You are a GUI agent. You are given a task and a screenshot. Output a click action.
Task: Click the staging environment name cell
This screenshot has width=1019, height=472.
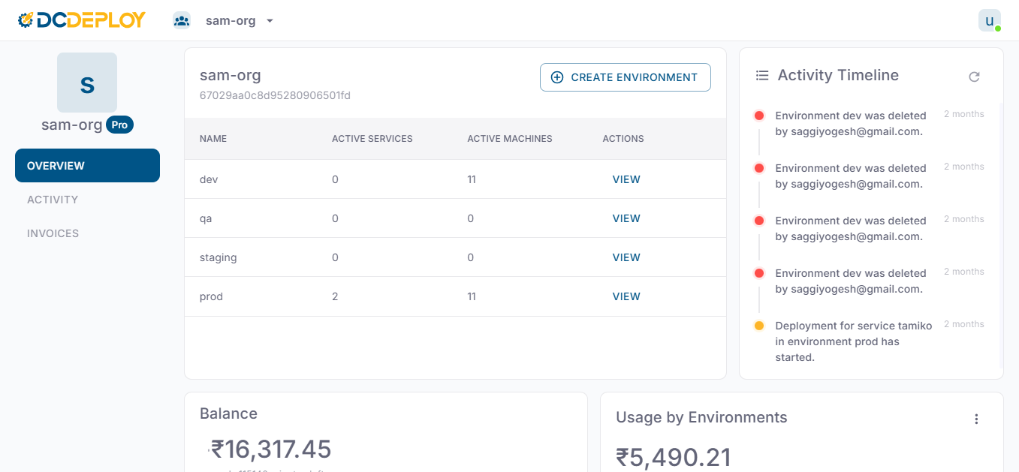pyautogui.click(x=219, y=257)
